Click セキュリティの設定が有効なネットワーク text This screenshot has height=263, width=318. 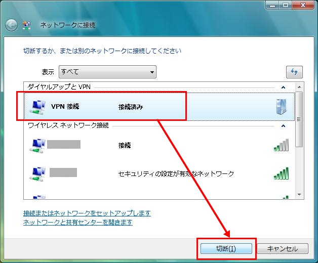pyautogui.click(x=176, y=173)
